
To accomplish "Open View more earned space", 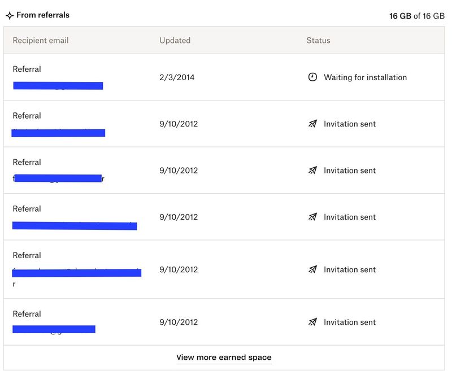I will point(224,357).
